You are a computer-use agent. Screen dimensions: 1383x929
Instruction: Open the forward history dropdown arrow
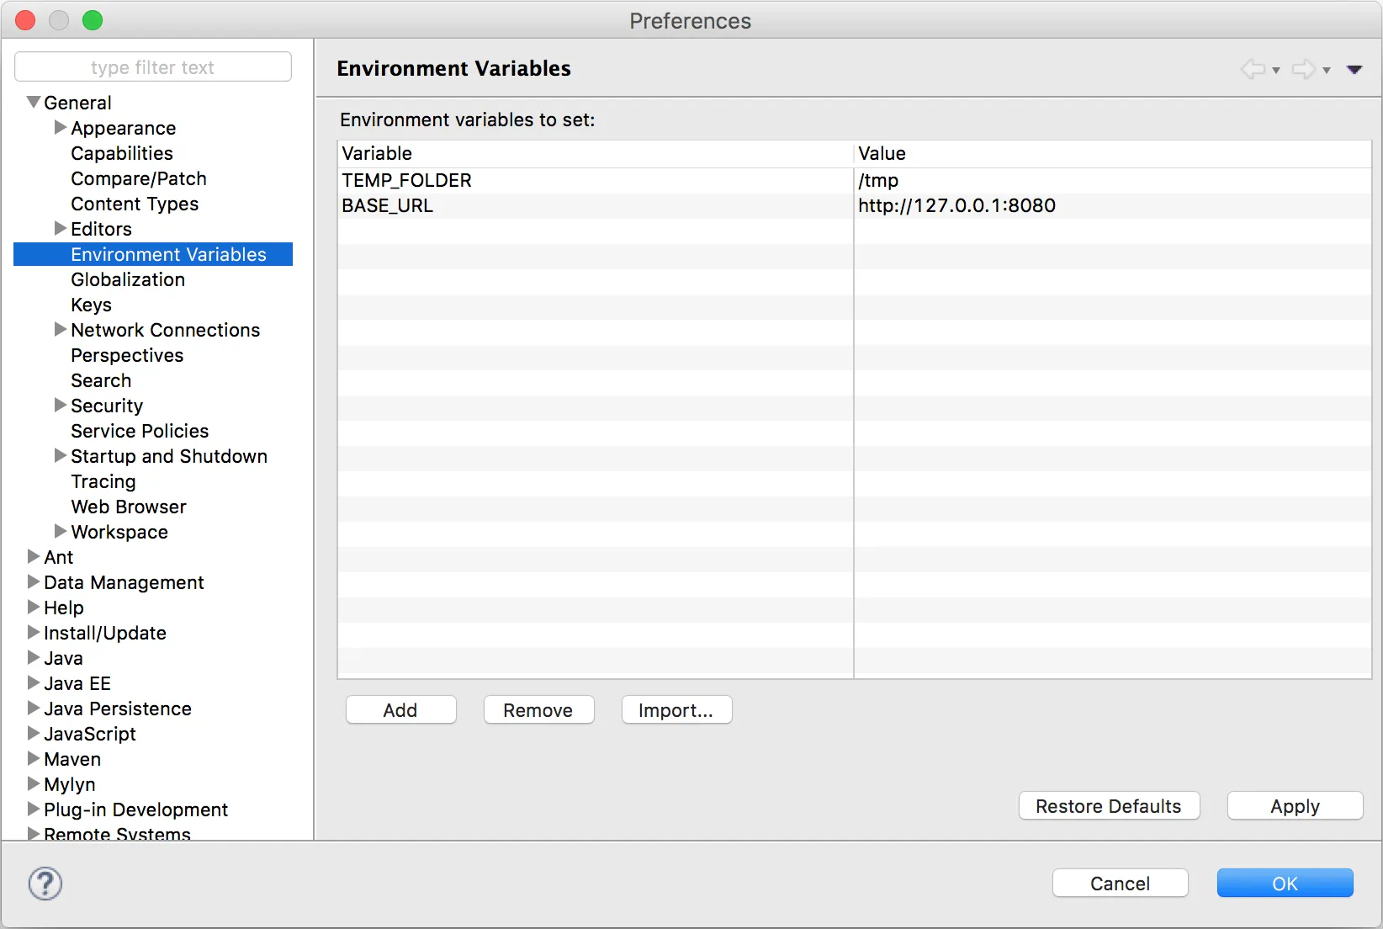coord(1327,70)
